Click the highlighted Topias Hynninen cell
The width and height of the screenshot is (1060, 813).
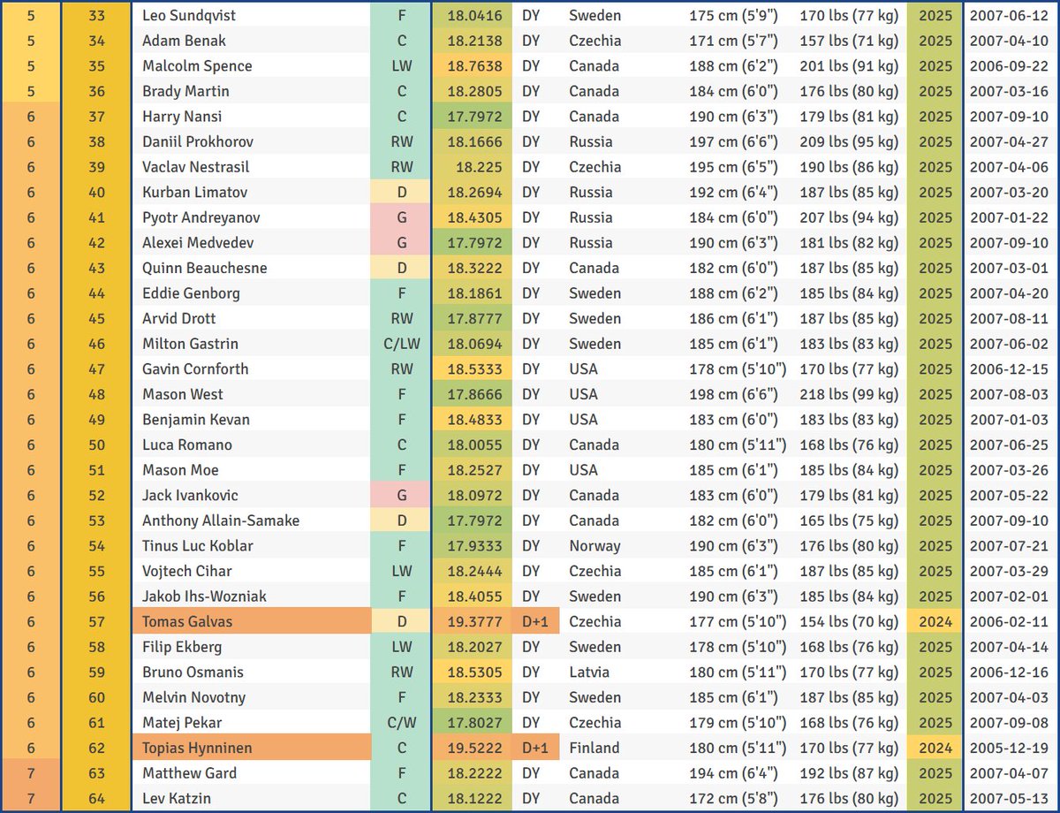[x=251, y=748]
